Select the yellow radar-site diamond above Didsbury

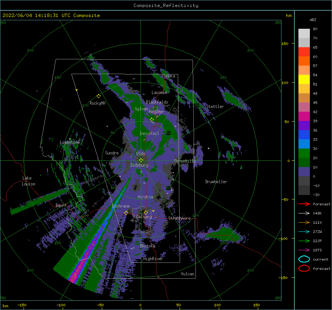point(141,160)
